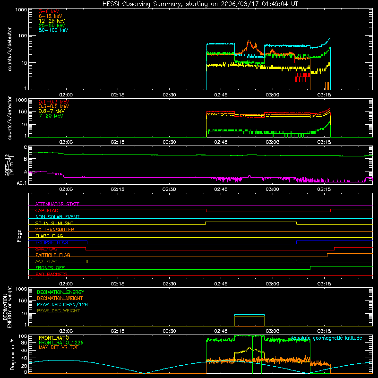The image size is (378, 378).
Task: Select the cyan 50-100 keV legend entry
Action: click(x=53, y=30)
